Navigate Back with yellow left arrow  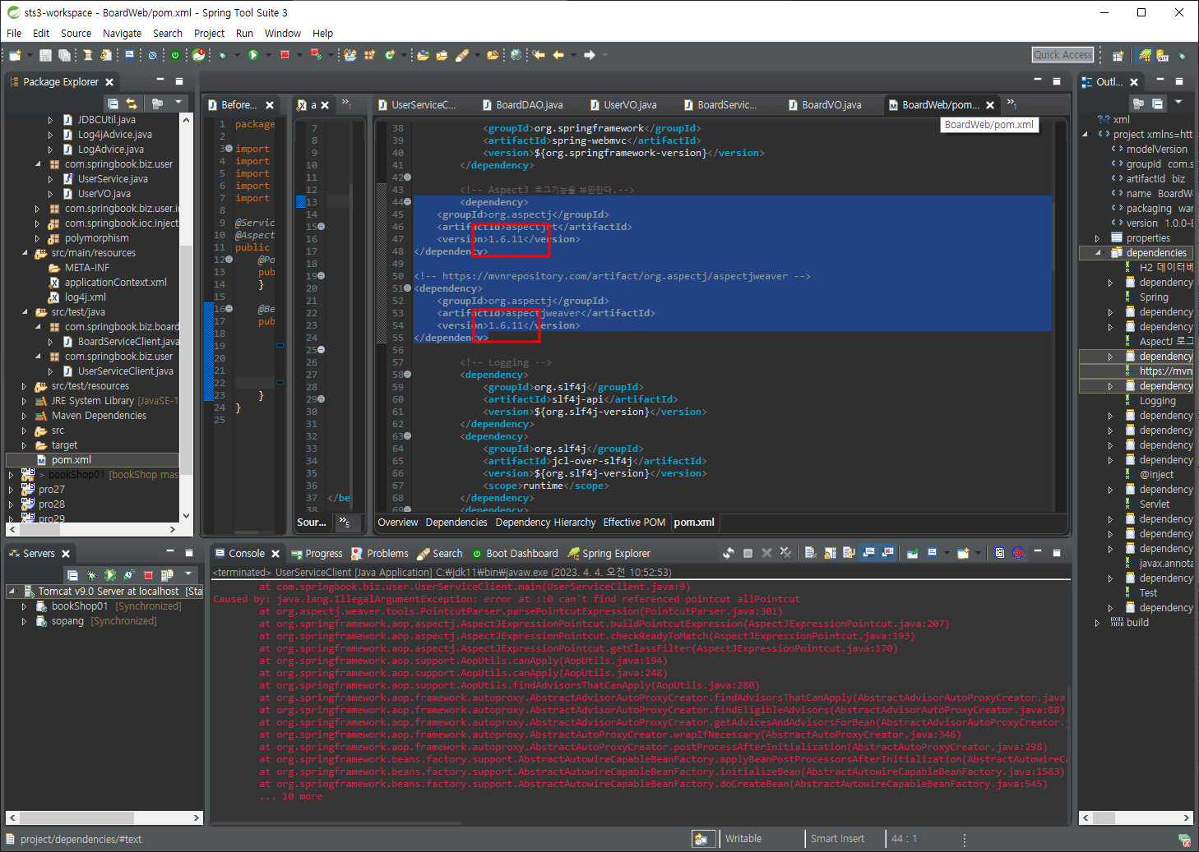(558, 55)
